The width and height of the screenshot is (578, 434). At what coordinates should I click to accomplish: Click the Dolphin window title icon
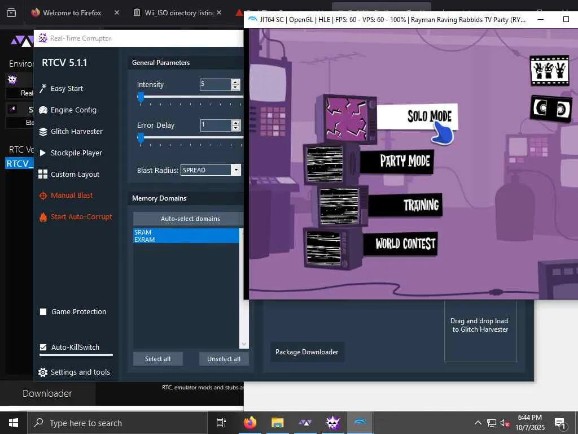[252, 19]
